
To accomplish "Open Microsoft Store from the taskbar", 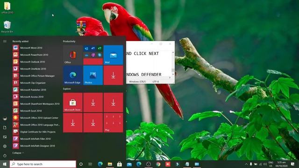I will point(120,164).
